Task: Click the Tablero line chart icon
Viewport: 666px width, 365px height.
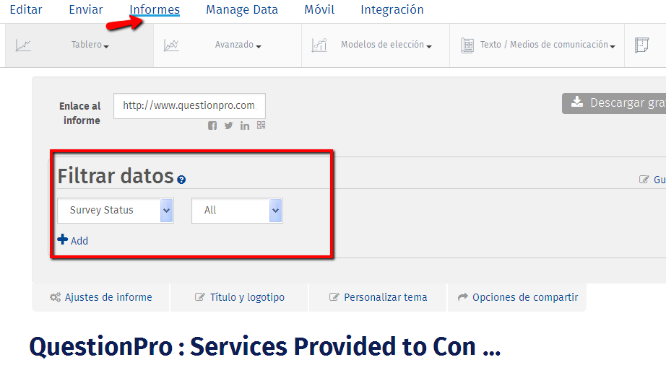Action: coord(23,45)
